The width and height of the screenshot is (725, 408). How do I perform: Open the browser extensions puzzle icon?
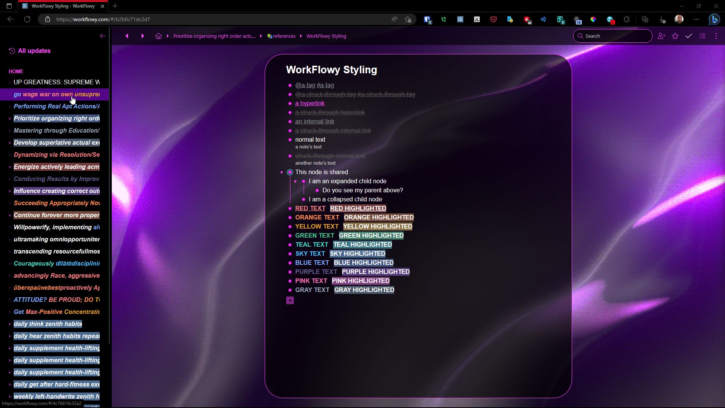coord(627,19)
